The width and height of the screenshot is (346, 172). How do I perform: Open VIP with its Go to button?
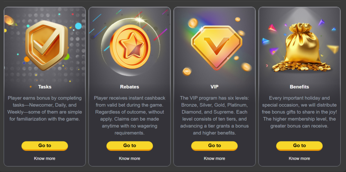pyautogui.click(x=215, y=146)
